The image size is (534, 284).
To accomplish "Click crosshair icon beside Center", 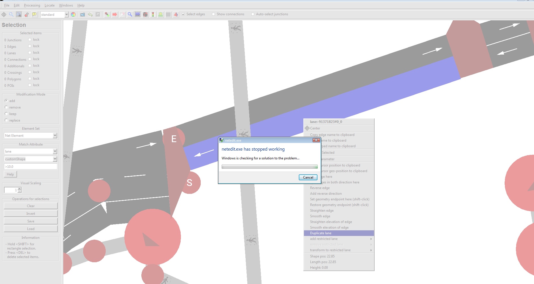I will (307, 128).
